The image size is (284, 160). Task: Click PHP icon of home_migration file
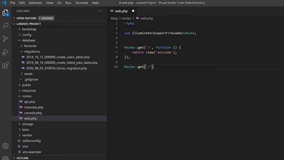click(23, 68)
